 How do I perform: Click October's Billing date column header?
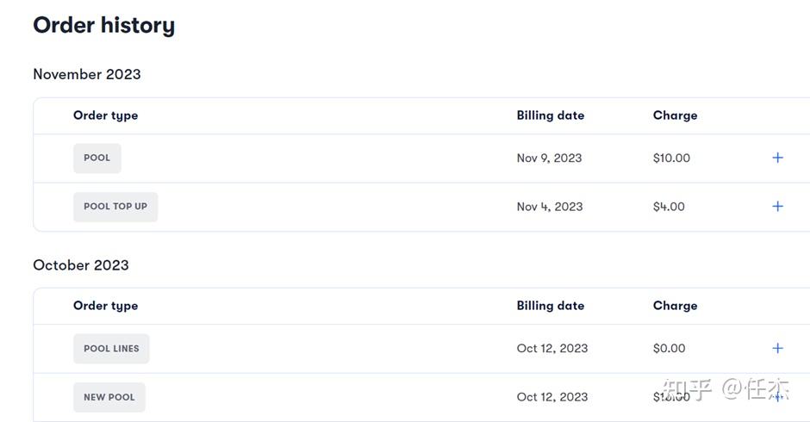click(x=550, y=306)
